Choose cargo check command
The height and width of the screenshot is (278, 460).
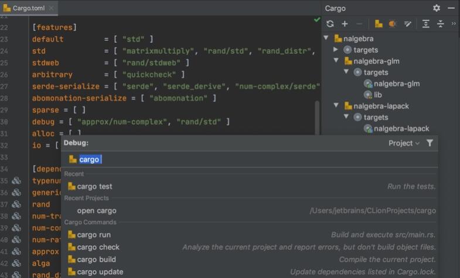[x=250, y=247]
